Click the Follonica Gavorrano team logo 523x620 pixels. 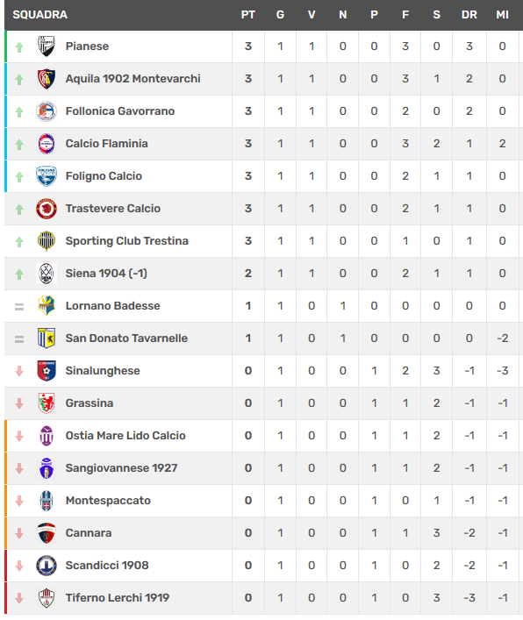47,111
